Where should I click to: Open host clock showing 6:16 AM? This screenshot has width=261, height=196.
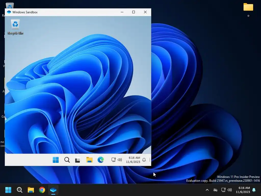point(243,190)
